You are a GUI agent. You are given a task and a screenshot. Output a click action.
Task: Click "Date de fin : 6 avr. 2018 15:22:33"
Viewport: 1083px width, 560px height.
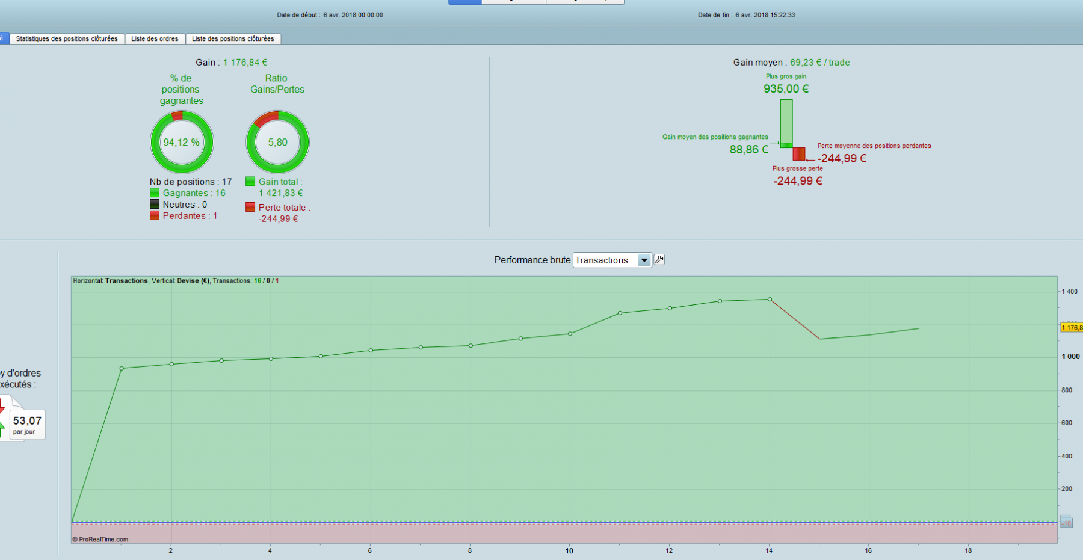747,15
